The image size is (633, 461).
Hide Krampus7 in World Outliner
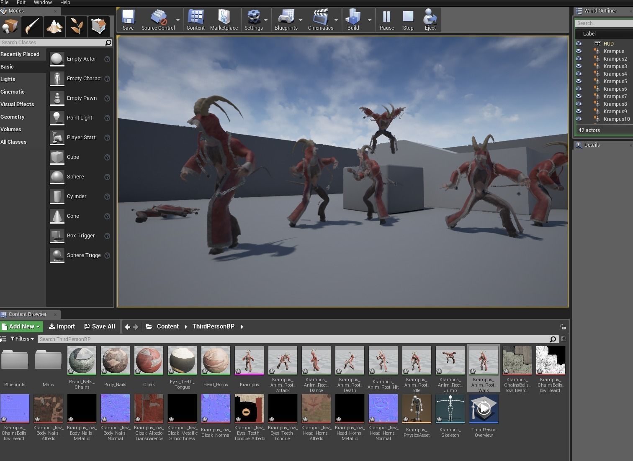[x=579, y=96]
